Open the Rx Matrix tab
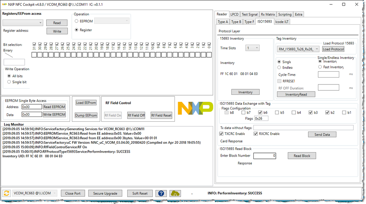This screenshot has height=204, width=366. (268, 14)
